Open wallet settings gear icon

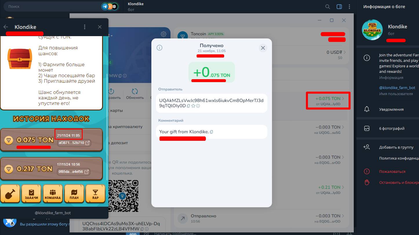164,34
